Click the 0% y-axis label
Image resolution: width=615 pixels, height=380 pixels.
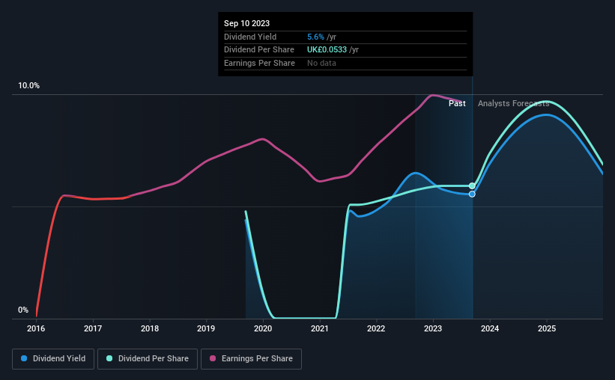23,310
